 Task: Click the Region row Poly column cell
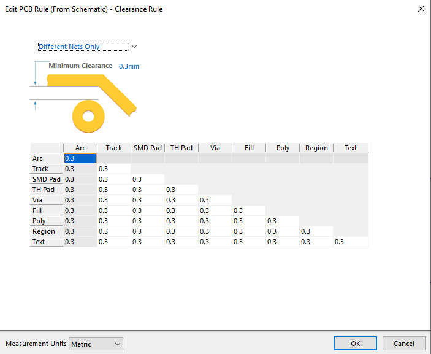283,231
